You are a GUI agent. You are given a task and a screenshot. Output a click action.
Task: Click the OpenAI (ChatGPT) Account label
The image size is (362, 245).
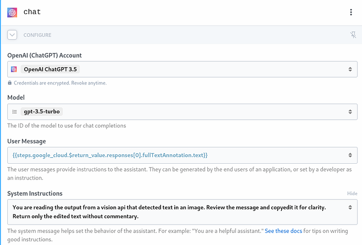point(45,56)
